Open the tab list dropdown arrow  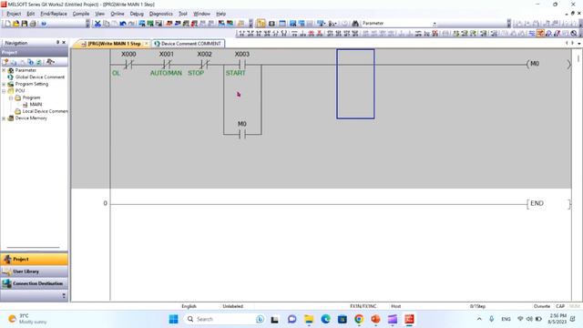point(579,44)
